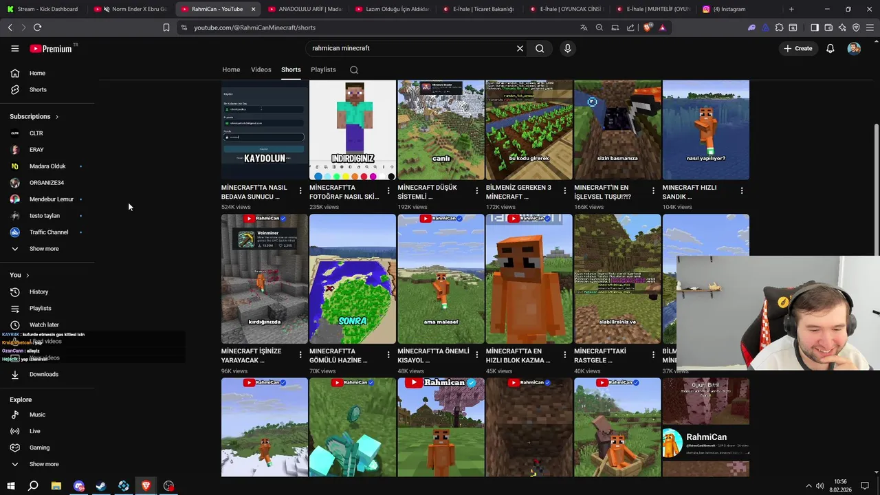Open Brave Rewards triangle icon
This screenshot has height=495, width=880.
(x=662, y=27)
